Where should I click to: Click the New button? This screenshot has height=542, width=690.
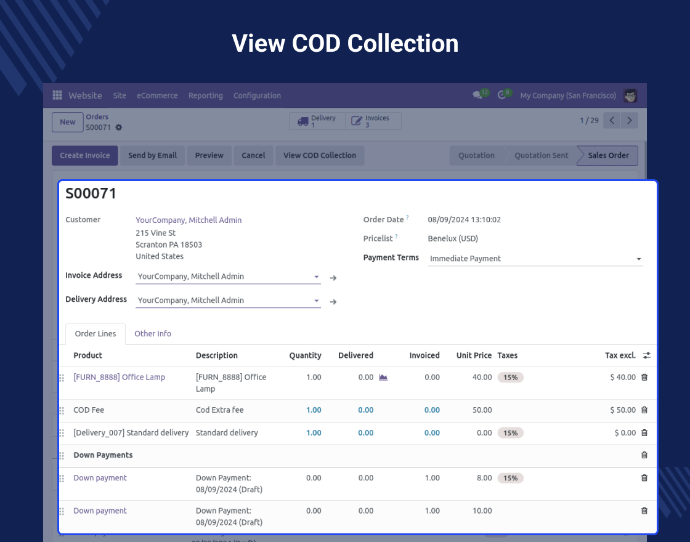[67, 122]
